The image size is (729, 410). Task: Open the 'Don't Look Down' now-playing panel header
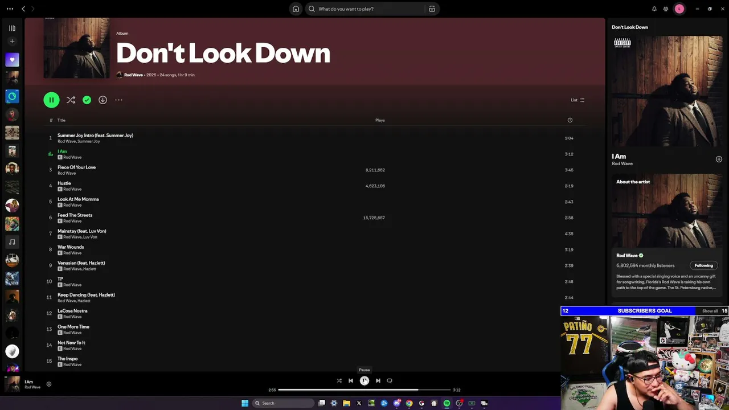pyautogui.click(x=629, y=27)
